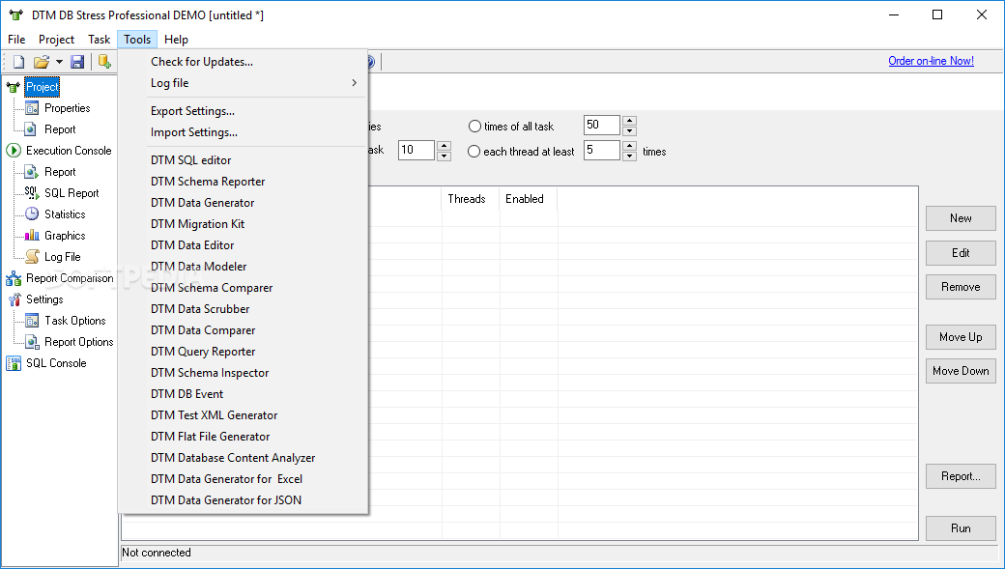Click the Task Options icon
Screen dimensions: 1005x569
pyautogui.click(x=31, y=321)
